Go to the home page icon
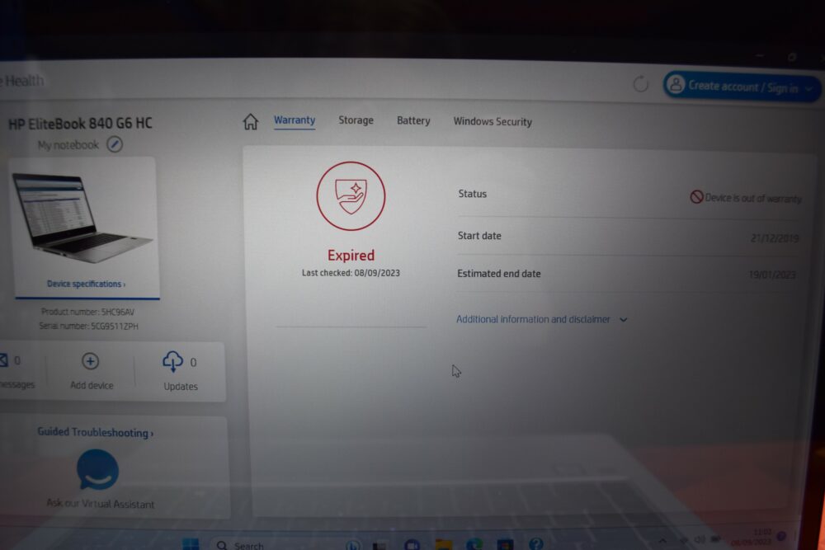Image resolution: width=825 pixels, height=550 pixels. 251,121
